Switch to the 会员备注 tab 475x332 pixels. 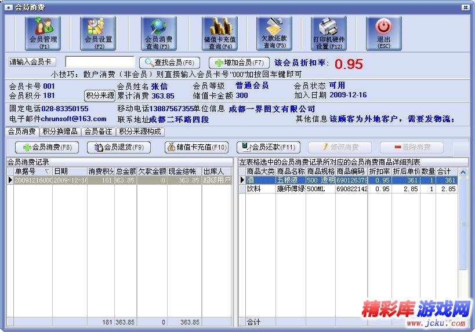(x=98, y=132)
